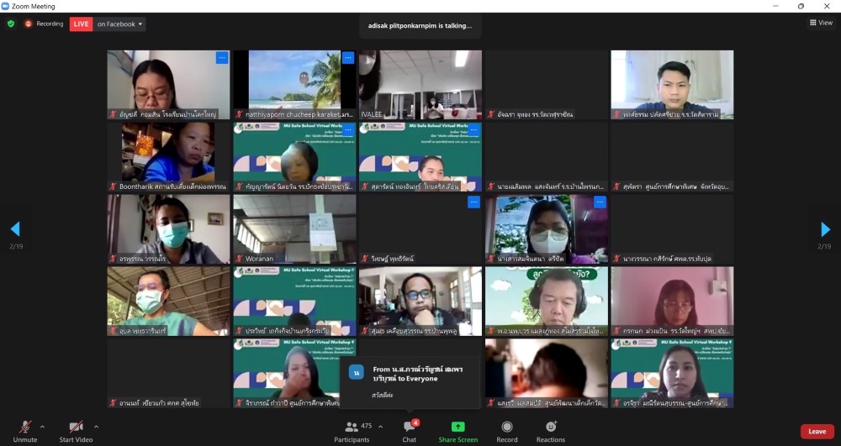Click the red Leave button
This screenshot has width=841, height=446.
point(817,431)
